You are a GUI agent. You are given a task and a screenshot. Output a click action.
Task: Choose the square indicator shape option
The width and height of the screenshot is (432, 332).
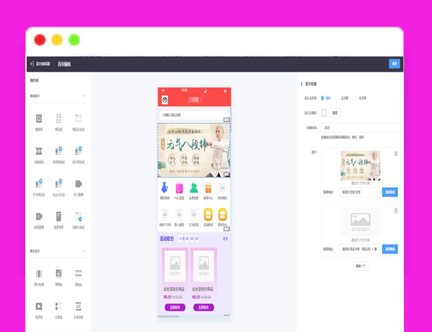[338, 98]
